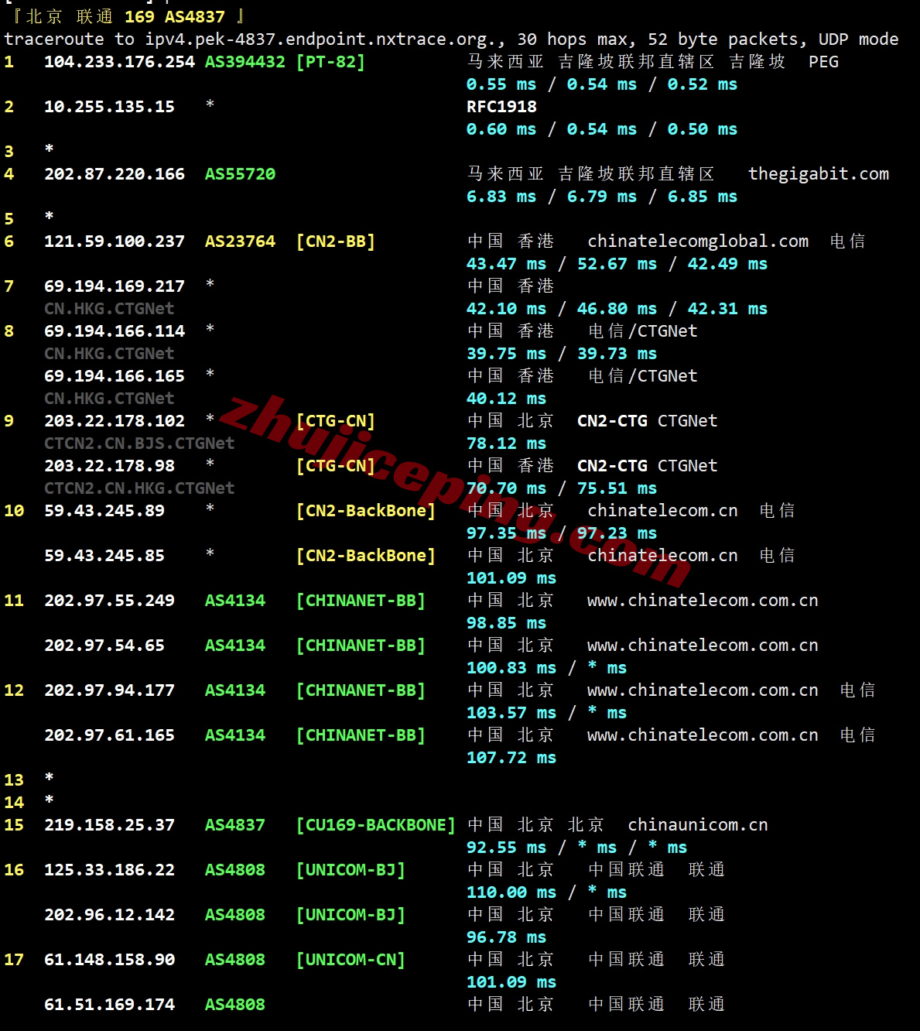Viewport: 920px width, 1031px height.
Task: Click AS394432 in hop 1
Action: click(245, 62)
